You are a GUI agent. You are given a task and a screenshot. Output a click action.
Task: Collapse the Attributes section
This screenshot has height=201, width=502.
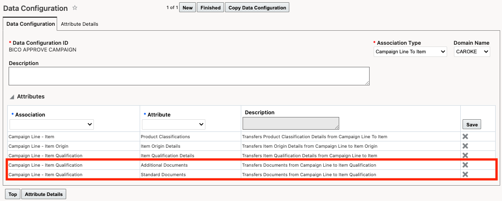pos(12,97)
